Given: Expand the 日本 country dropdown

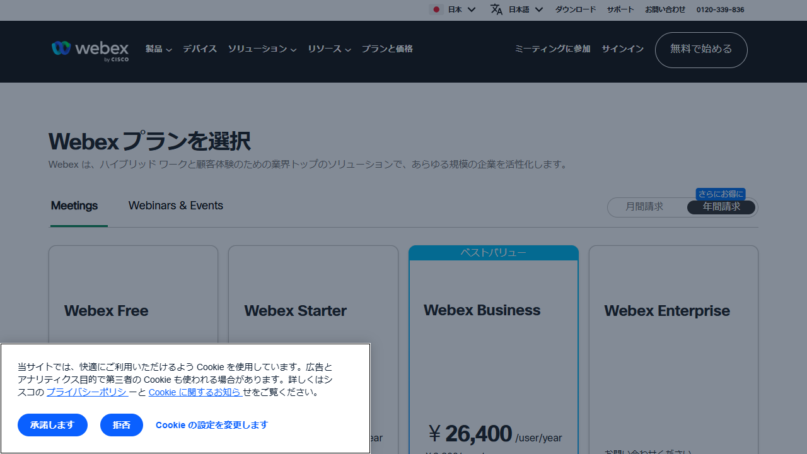Looking at the screenshot, I should coord(462,9).
